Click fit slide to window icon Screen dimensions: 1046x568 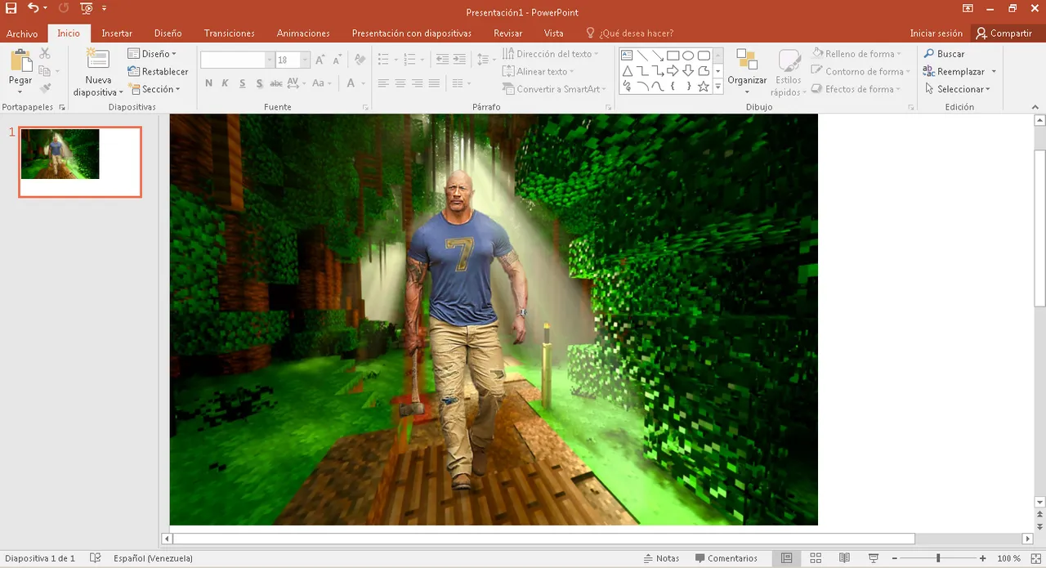1035,558
